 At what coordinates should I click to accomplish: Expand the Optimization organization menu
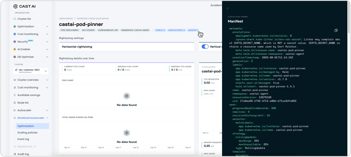click(47, 27)
